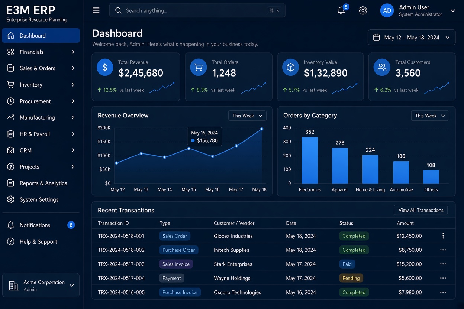The image size is (464, 309).
Task: Click the Total Customers people icon
Action: (x=382, y=67)
